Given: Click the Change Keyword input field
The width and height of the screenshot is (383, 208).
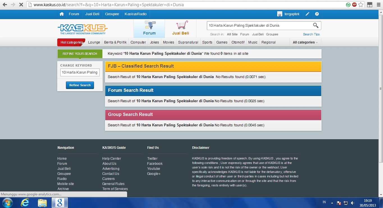Looking at the screenshot, I should coord(80,72).
